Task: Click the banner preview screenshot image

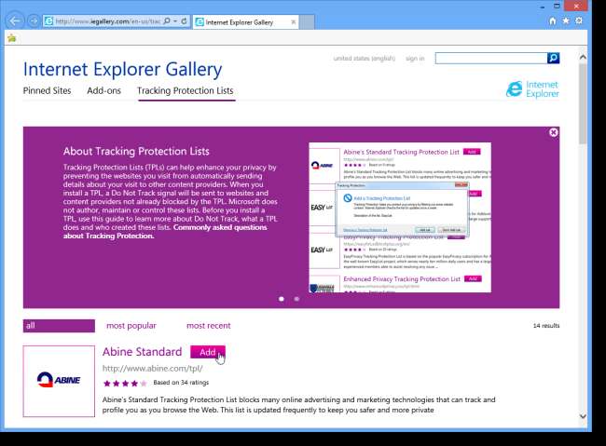Action: 400,217
